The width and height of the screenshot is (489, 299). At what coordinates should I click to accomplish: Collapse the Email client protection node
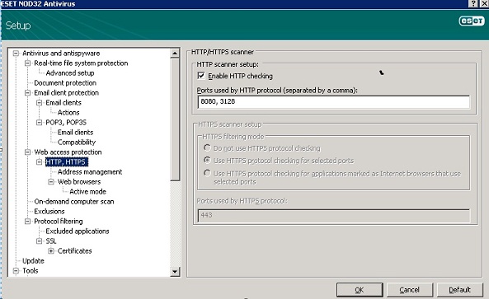(x=27, y=93)
